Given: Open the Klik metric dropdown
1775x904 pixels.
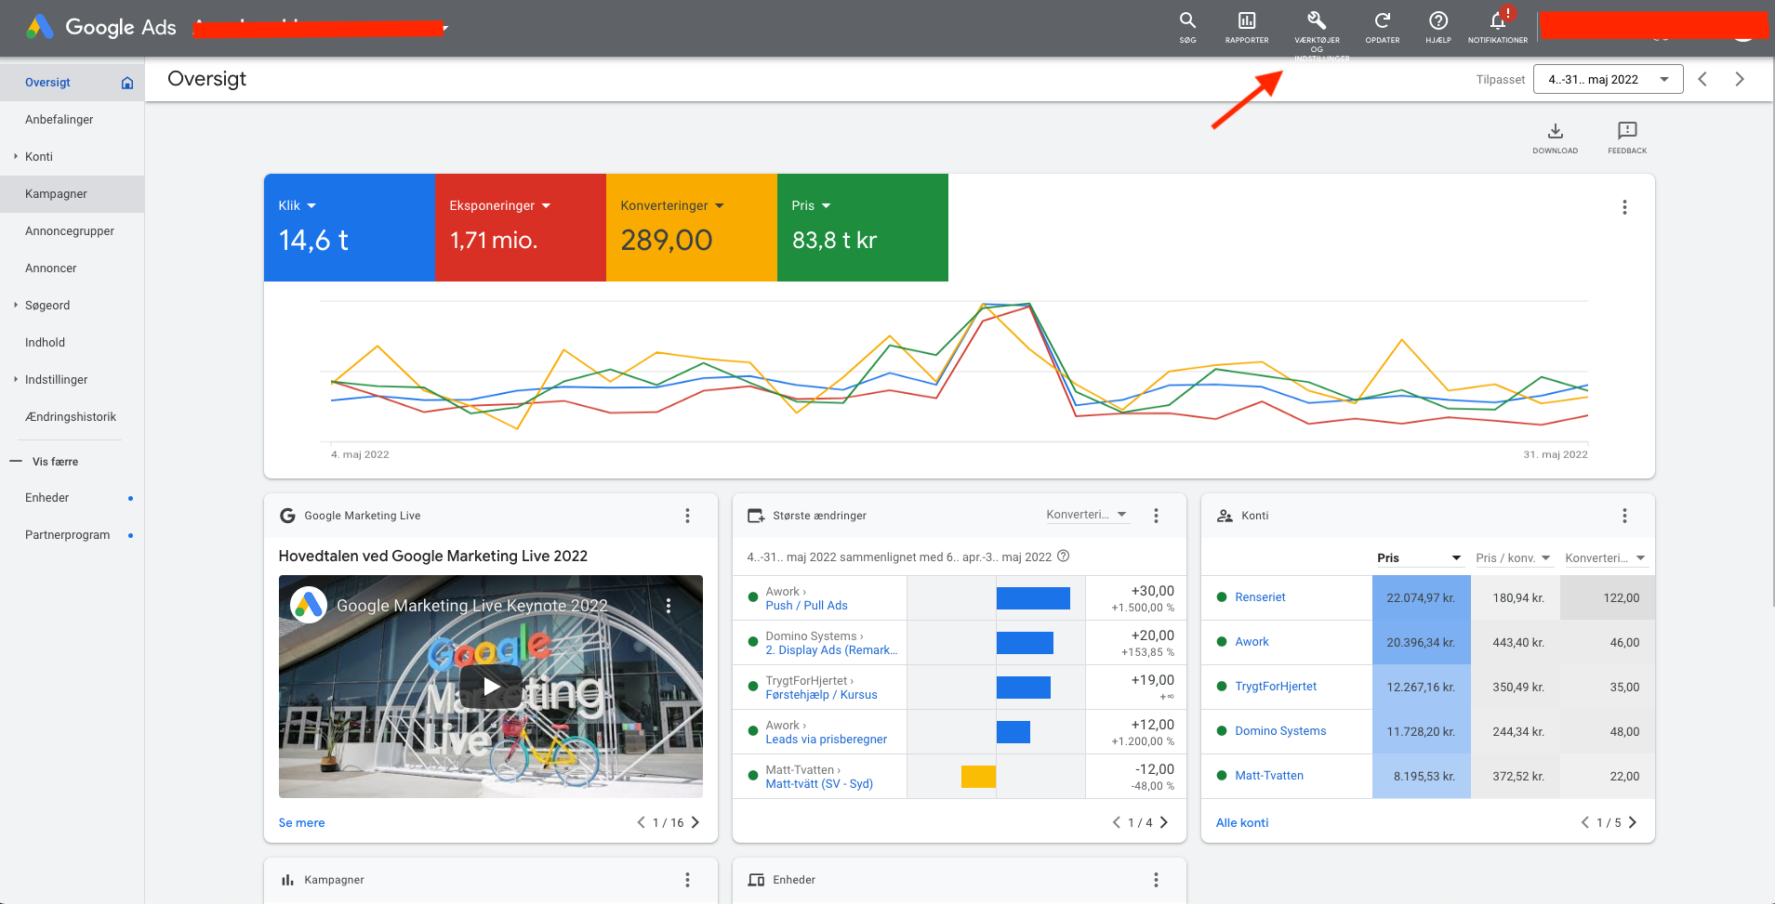Looking at the screenshot, I should [x=297, y=205].
